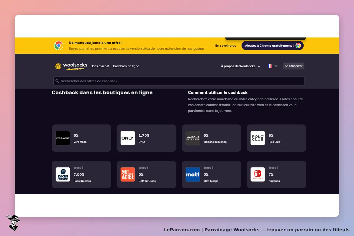Open the Nintendo logo

pos(258,174)
